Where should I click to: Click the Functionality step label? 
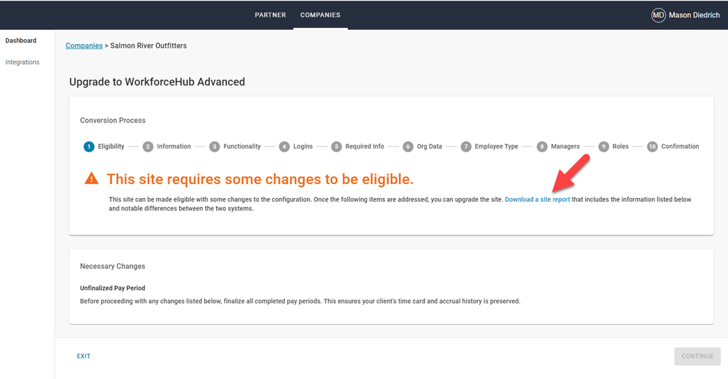242,146
